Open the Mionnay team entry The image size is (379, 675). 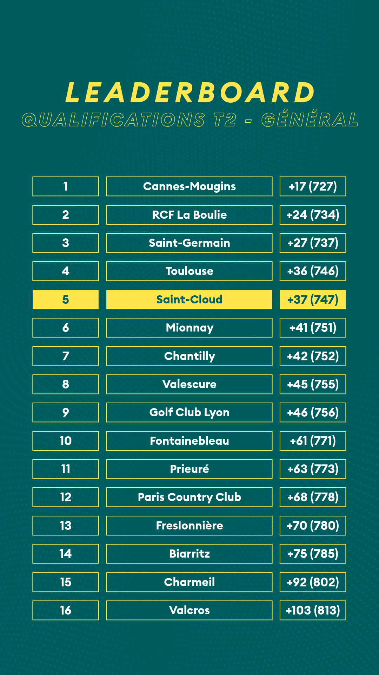click(189, 328)
